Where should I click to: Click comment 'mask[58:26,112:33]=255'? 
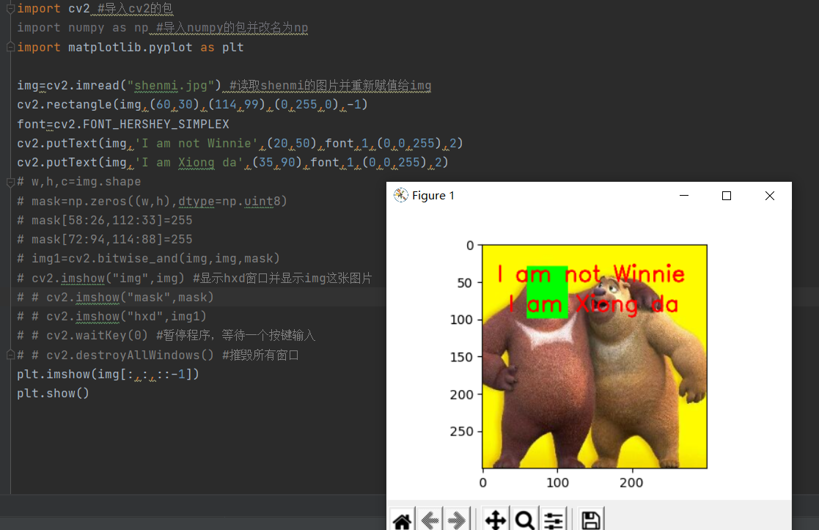(104, 221)
